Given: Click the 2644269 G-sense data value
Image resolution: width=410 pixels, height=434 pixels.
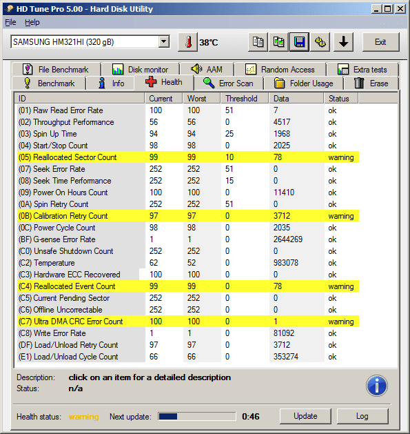Looking at the screenshot, I should (x=288, y=239).
